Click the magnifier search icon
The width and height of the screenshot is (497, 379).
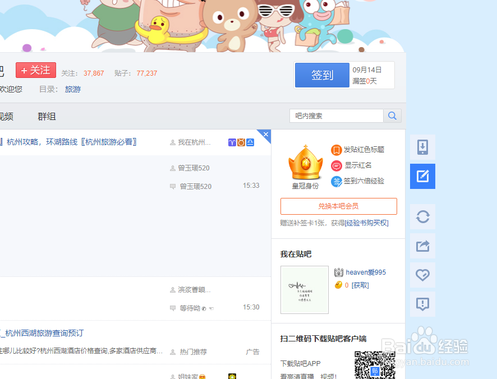[393, 116]
